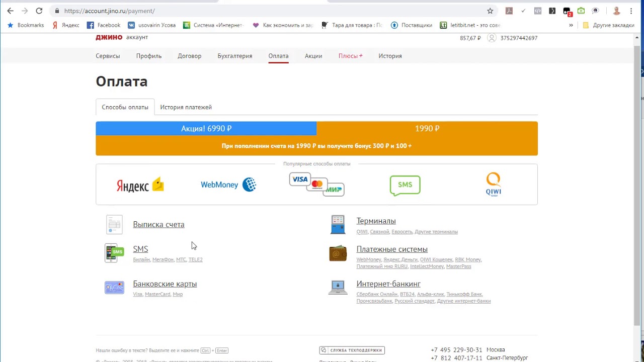Open the Chrome profile avatar

[616, 11]
